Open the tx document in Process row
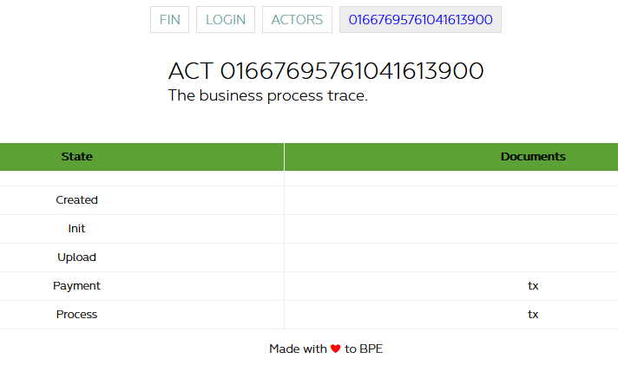The width and height of the screenshot is (618, 378). click(x=533, y=315)
